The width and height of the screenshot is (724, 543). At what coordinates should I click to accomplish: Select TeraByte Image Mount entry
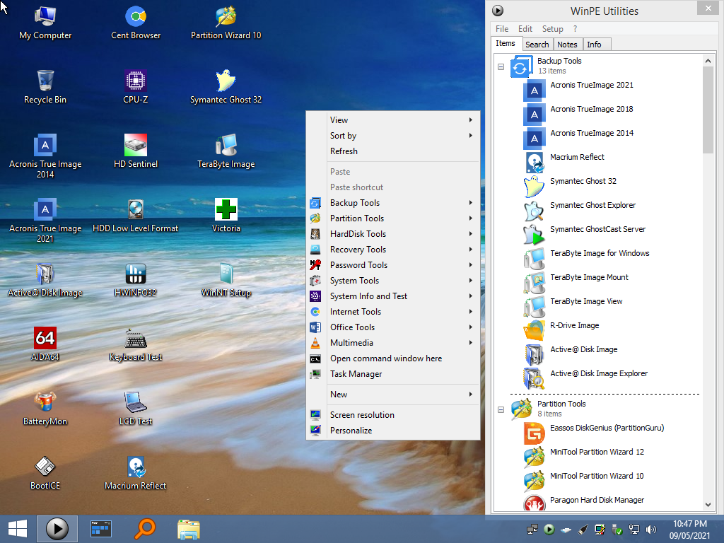(576, 281)
